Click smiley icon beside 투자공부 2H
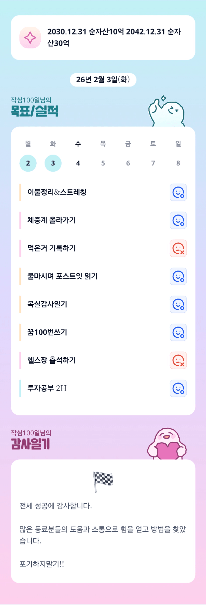 (x=178, y=388)
